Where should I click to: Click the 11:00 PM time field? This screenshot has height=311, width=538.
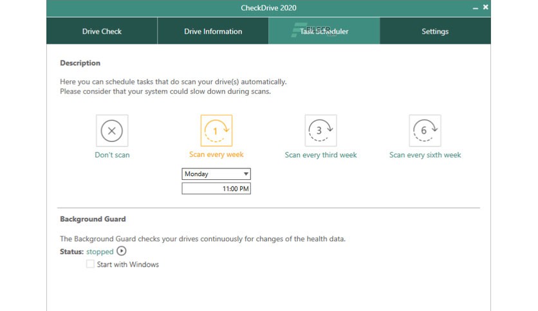[x=216, y=189]
